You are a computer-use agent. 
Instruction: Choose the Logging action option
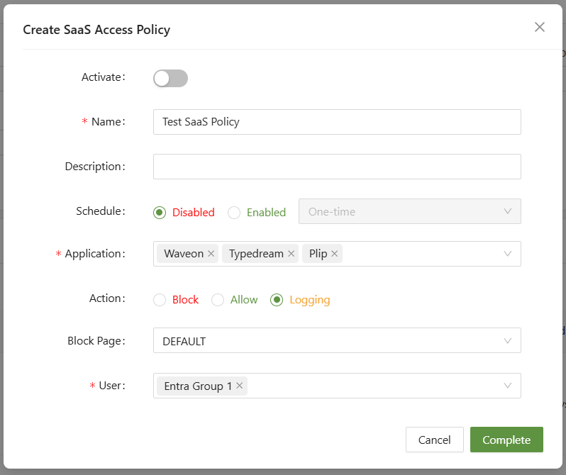click(277, 300)
